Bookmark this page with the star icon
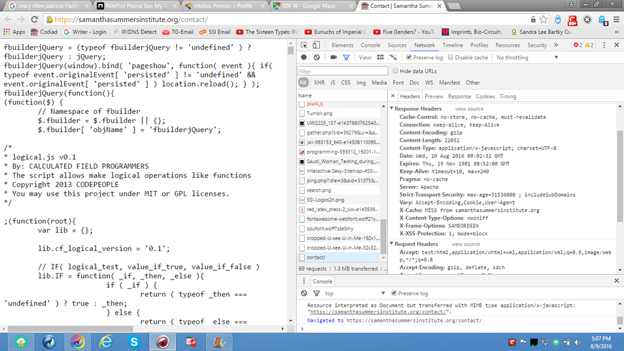This screenshot has height=351, width=624. click(544, 19)
